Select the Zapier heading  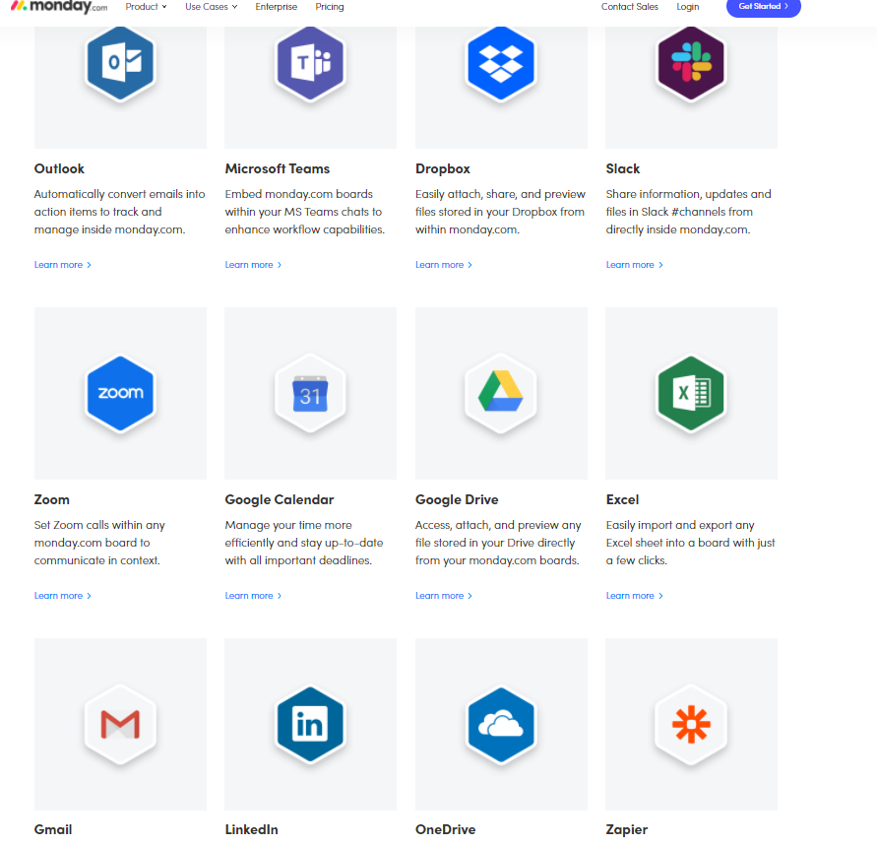coord(626,830)
